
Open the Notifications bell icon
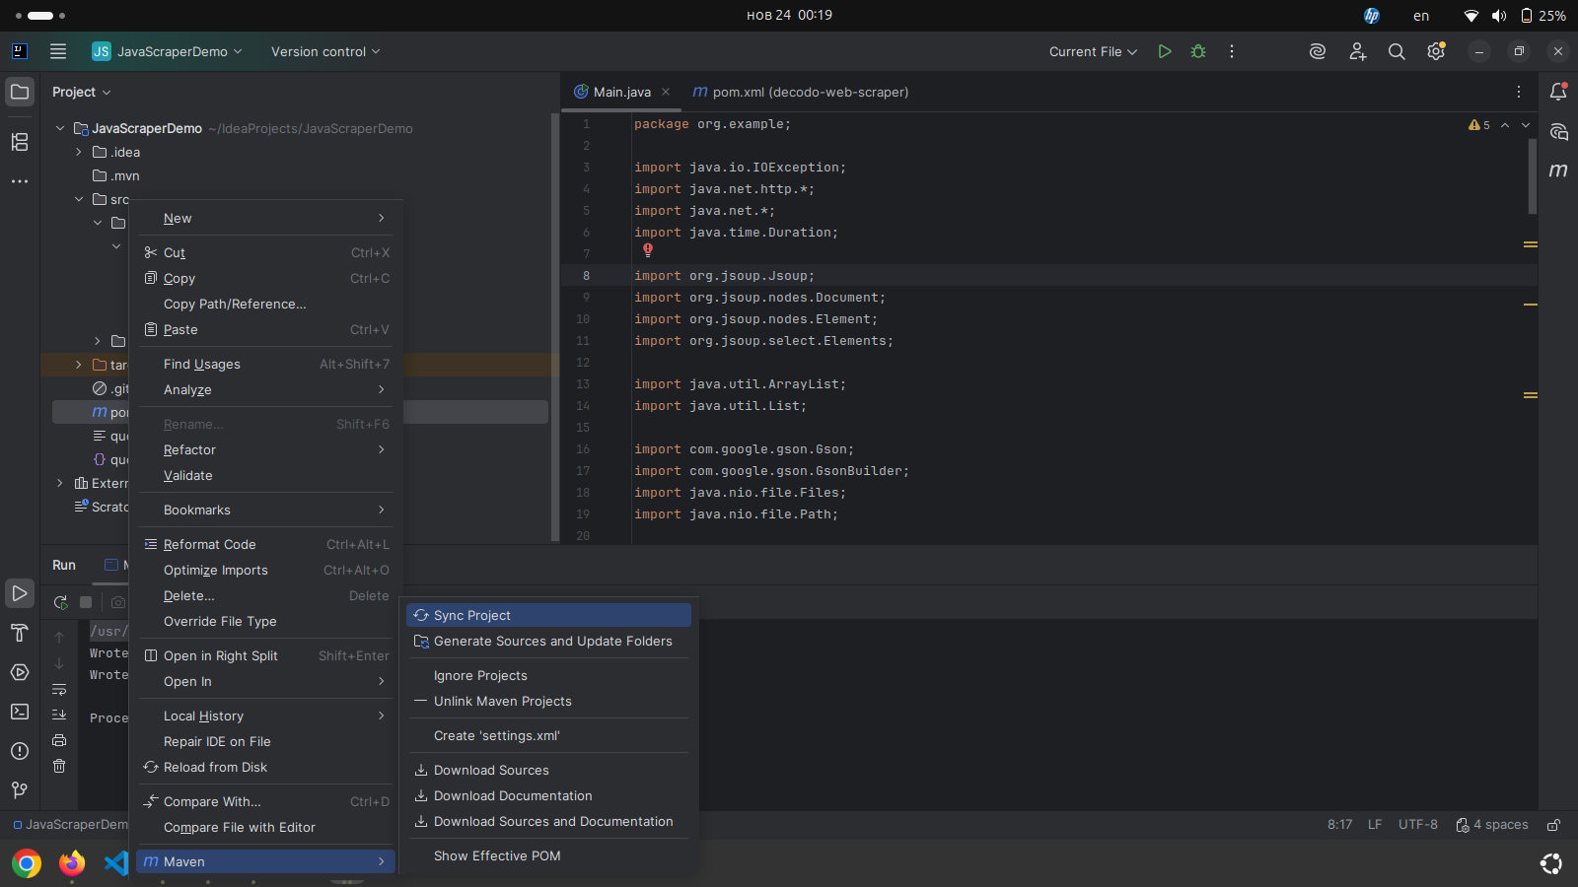(1558, 92)
